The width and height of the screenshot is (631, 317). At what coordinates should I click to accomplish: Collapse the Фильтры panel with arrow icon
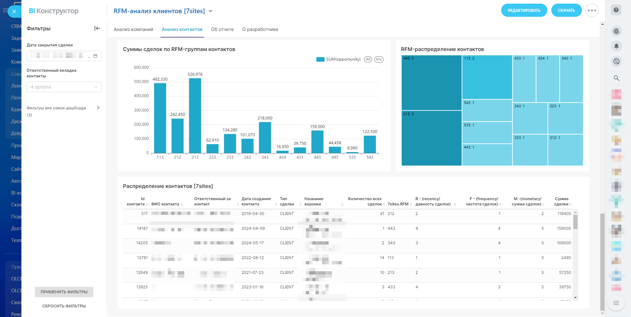coord(97,28)
